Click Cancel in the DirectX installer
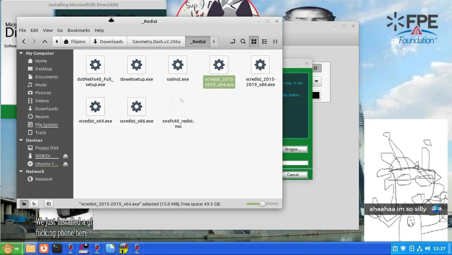 pos(295,175)
